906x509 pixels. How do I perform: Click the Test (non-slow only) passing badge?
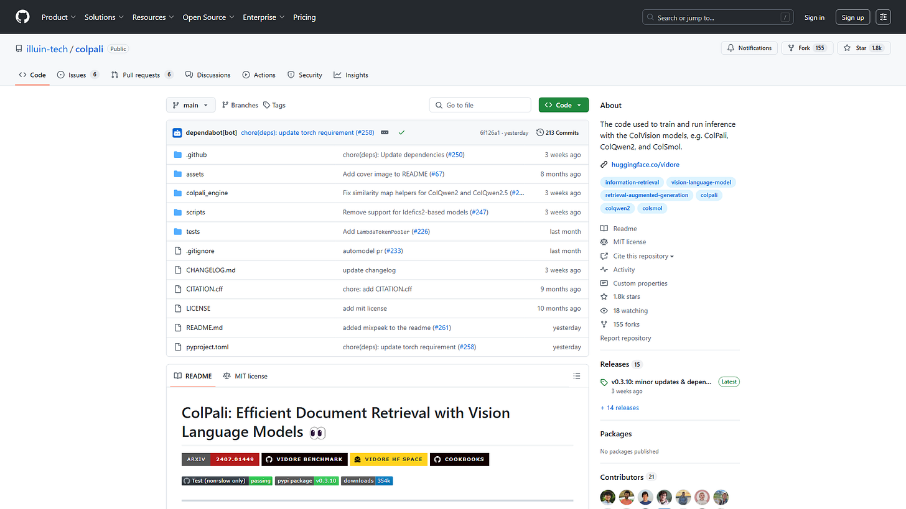click(227, 480)
